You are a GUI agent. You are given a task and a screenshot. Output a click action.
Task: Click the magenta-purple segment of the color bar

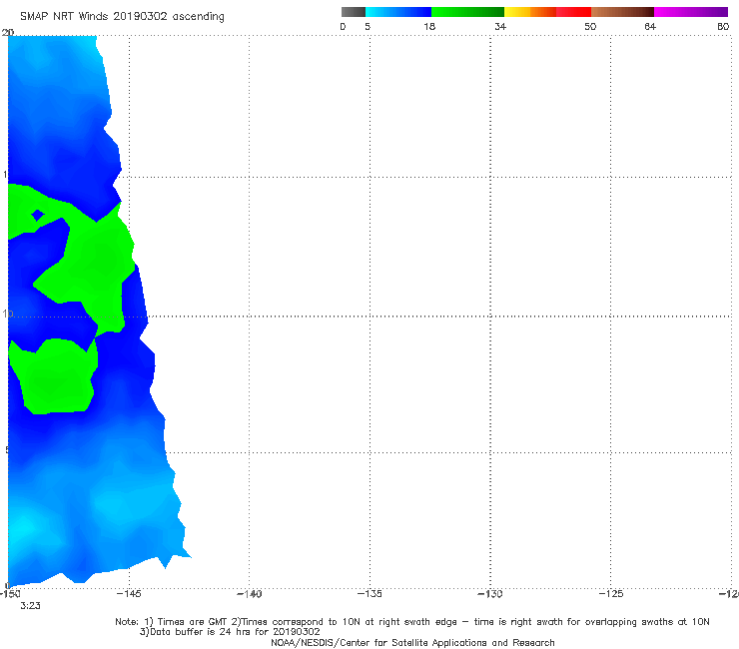pos(691,12)
